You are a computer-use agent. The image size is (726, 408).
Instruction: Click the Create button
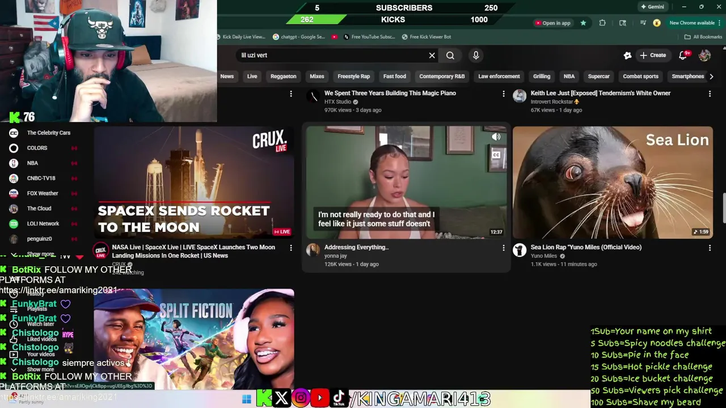coord(653,55)
